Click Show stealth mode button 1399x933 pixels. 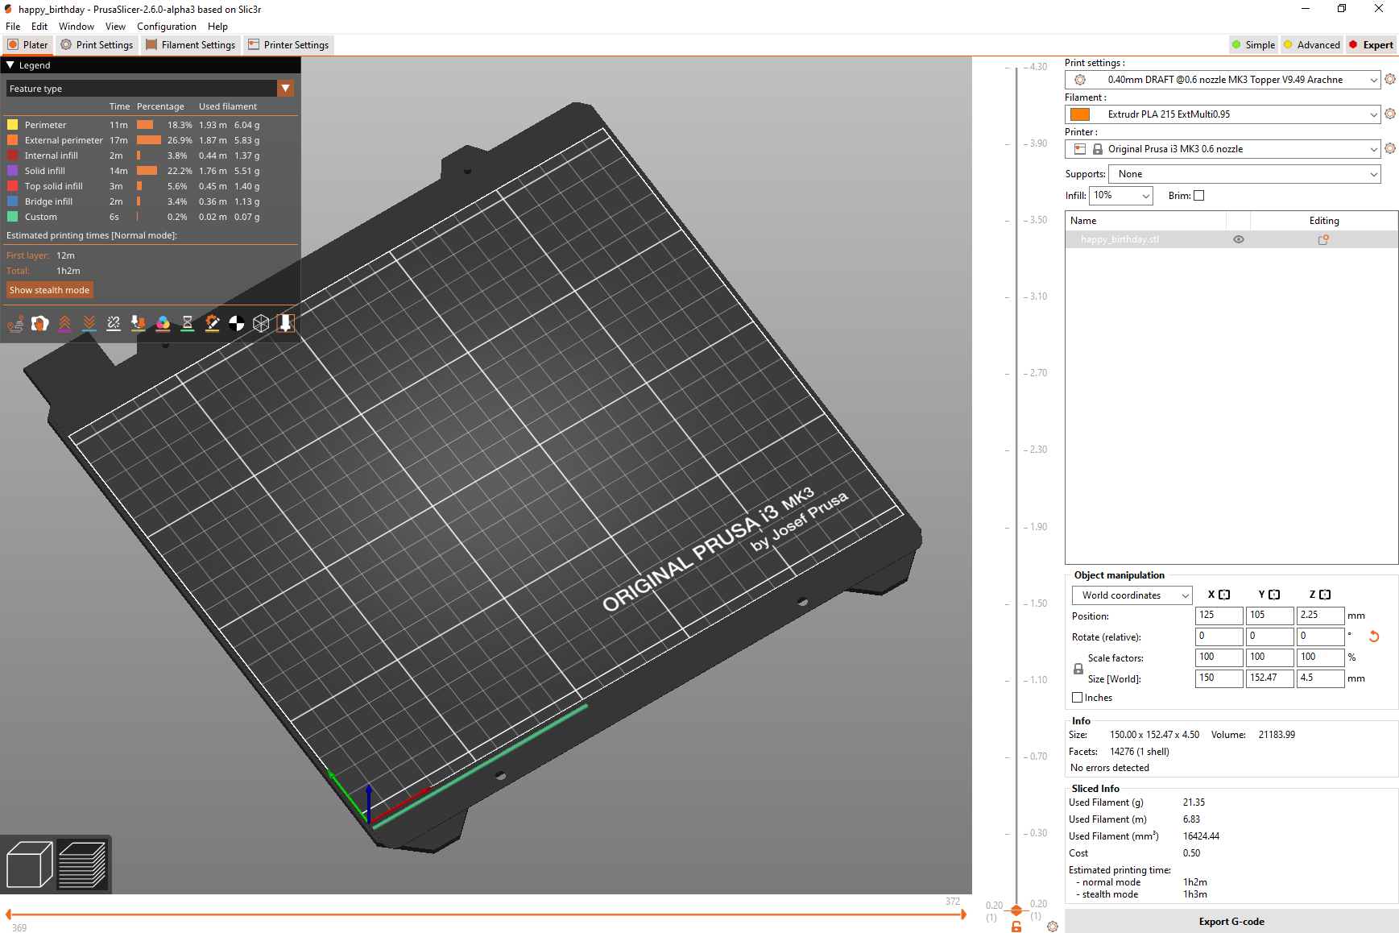pyautogui.click(x=50, y=290)
